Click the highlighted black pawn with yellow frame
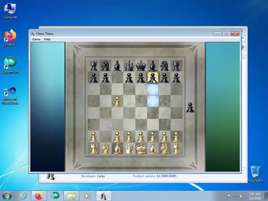This screenshot has width=268, height=201. 153,77
